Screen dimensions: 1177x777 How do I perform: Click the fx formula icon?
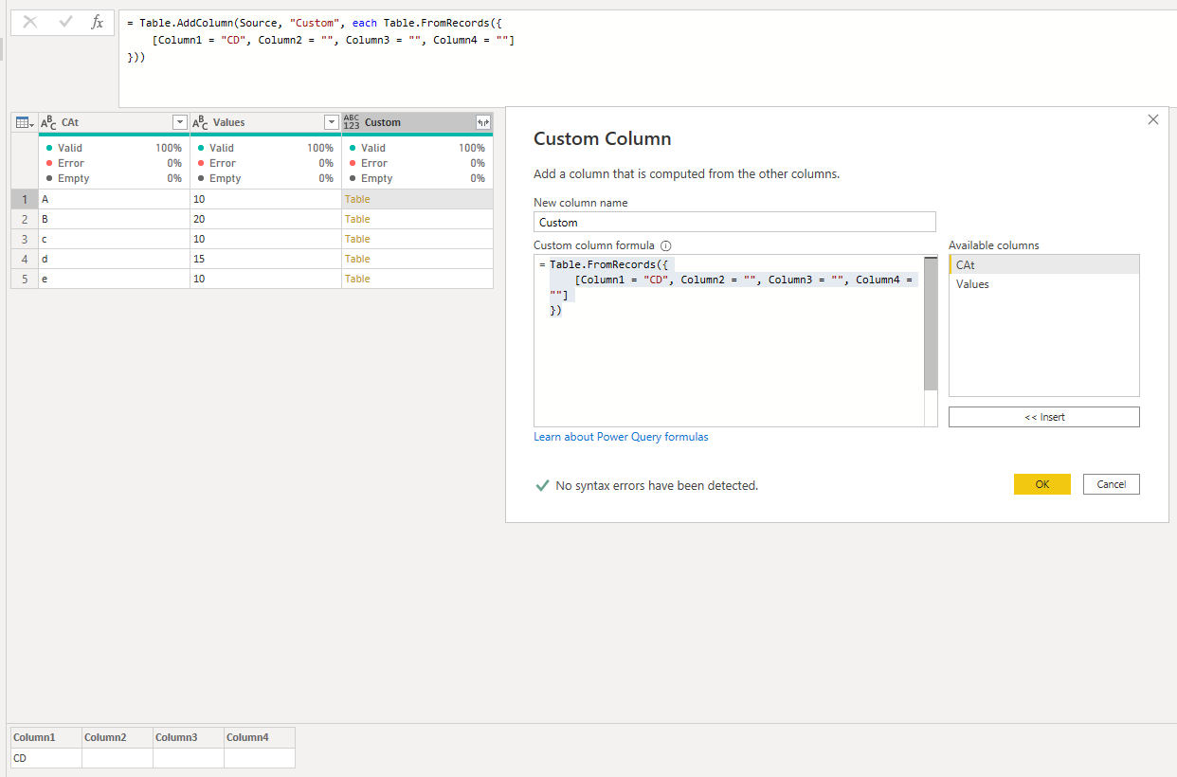pyautogui.click(x=97, y=22)
